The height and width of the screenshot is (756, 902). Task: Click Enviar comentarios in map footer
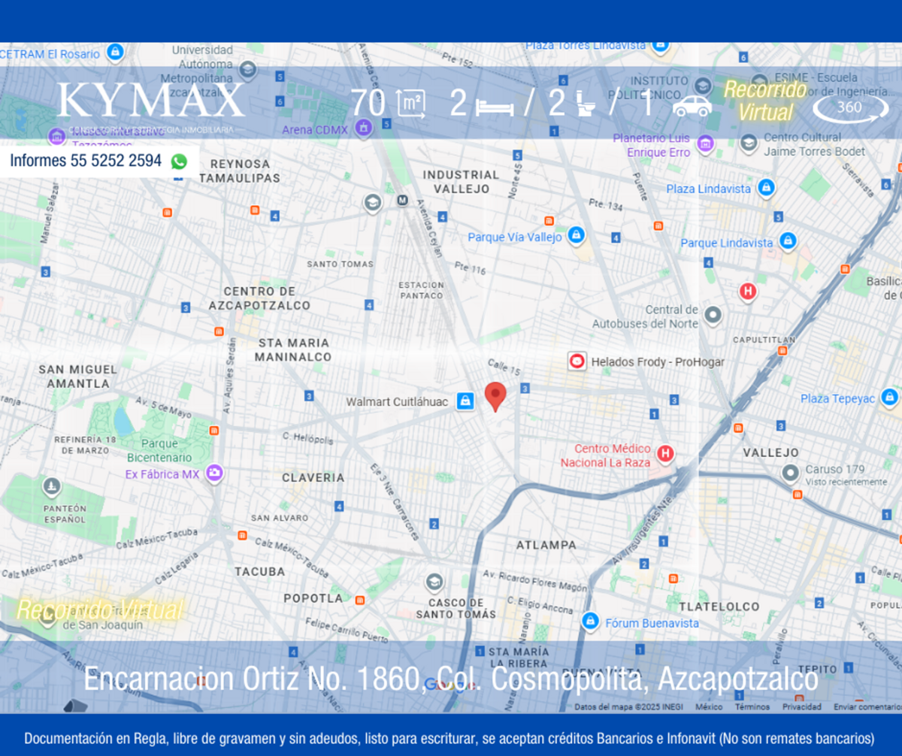coord(867,706)
